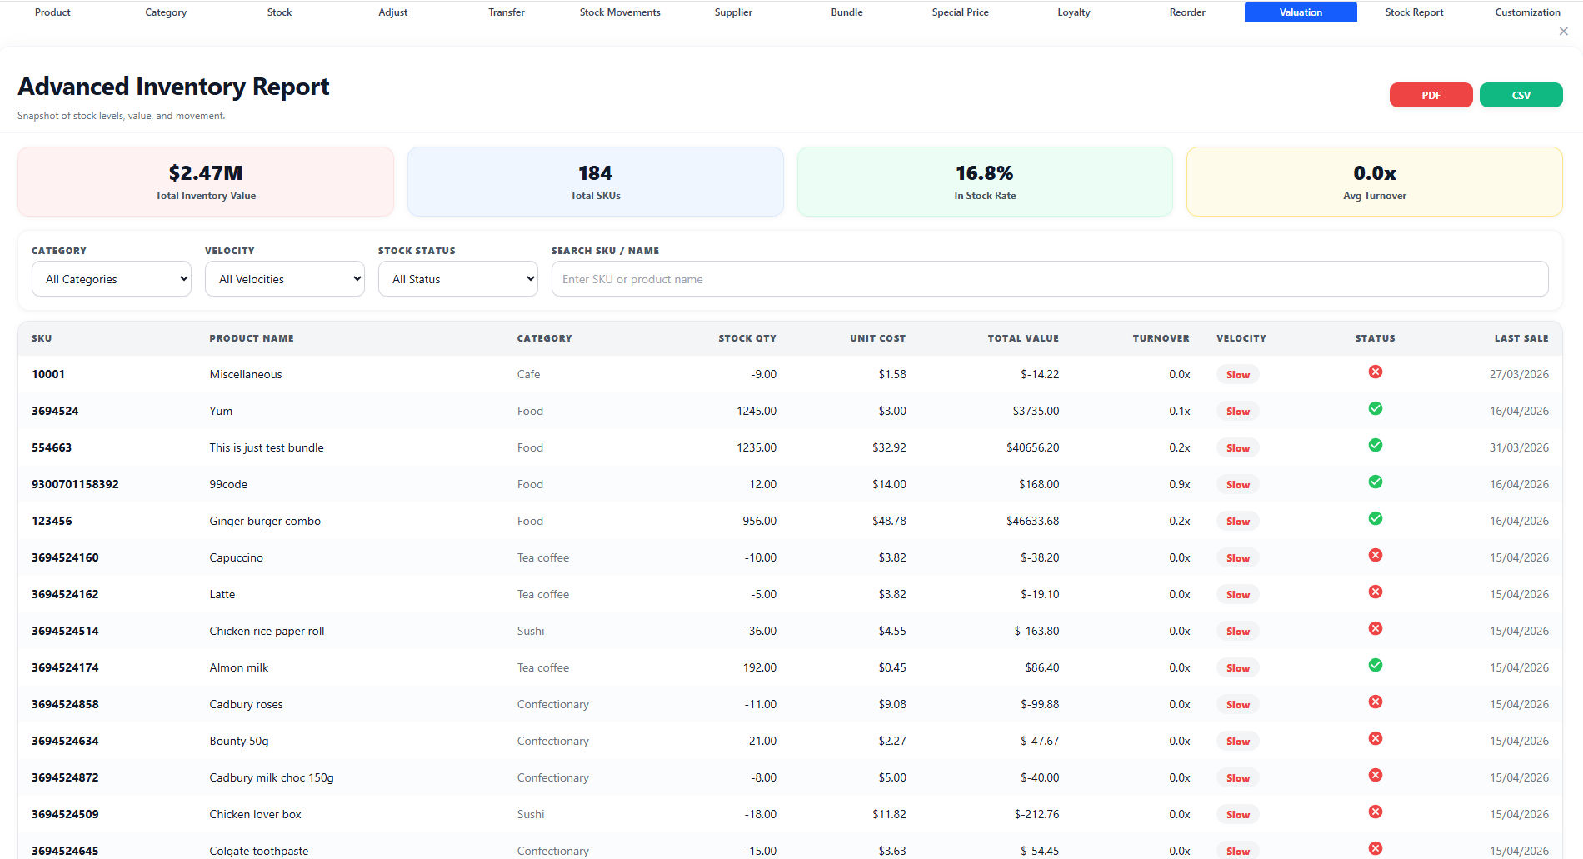Screen dimensions: 1583x859
Task: Open the Adjust tab
Action: [x=393, y=12]
